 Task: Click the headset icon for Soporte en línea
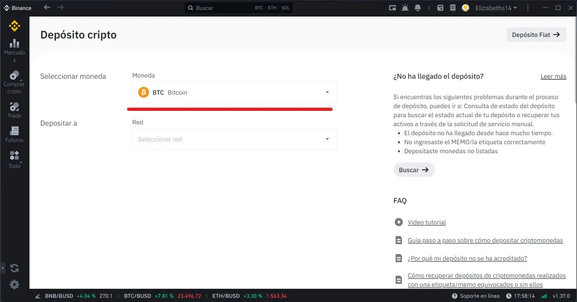click(x=454, y=296)
